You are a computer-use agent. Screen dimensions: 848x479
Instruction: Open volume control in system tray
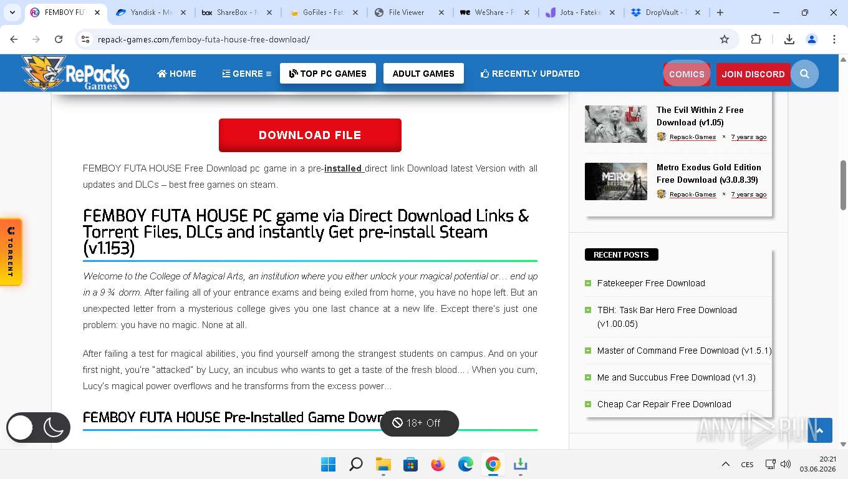pos(786,465)
